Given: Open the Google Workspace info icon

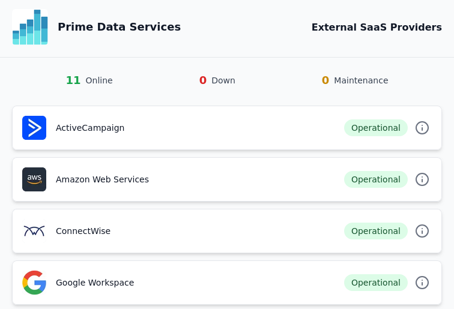Looking at the screenshot, I should coord(422,283).
